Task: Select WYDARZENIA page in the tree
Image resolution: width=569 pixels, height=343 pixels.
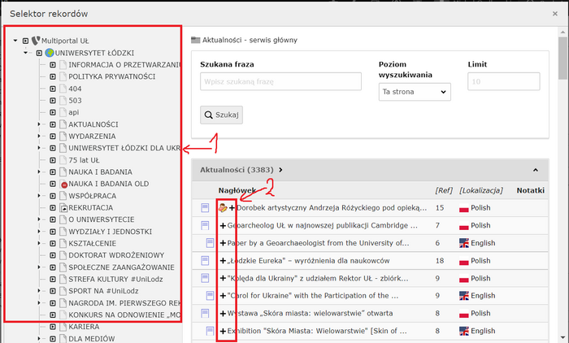Action: click(92, 137)
